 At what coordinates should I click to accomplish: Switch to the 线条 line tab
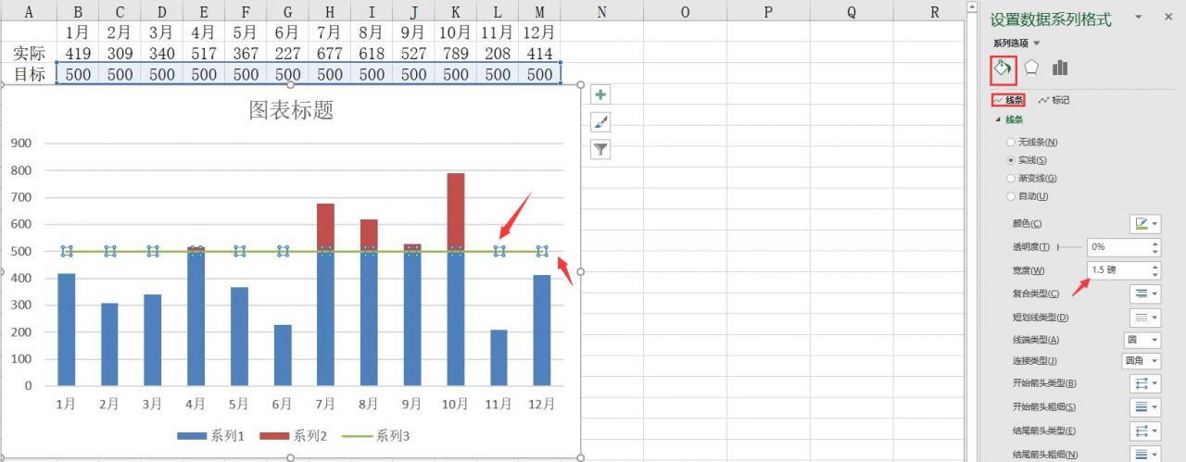(x=1008, y=100)
